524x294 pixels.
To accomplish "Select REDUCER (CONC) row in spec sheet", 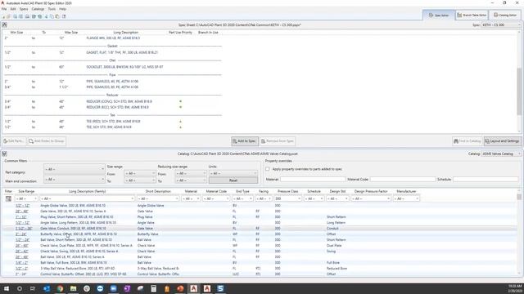I will pos(113,101).
